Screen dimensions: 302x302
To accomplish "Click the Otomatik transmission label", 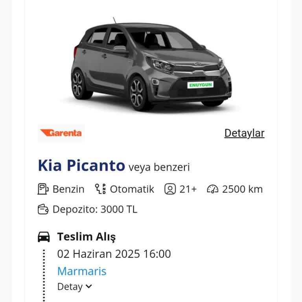I will 132,189.
